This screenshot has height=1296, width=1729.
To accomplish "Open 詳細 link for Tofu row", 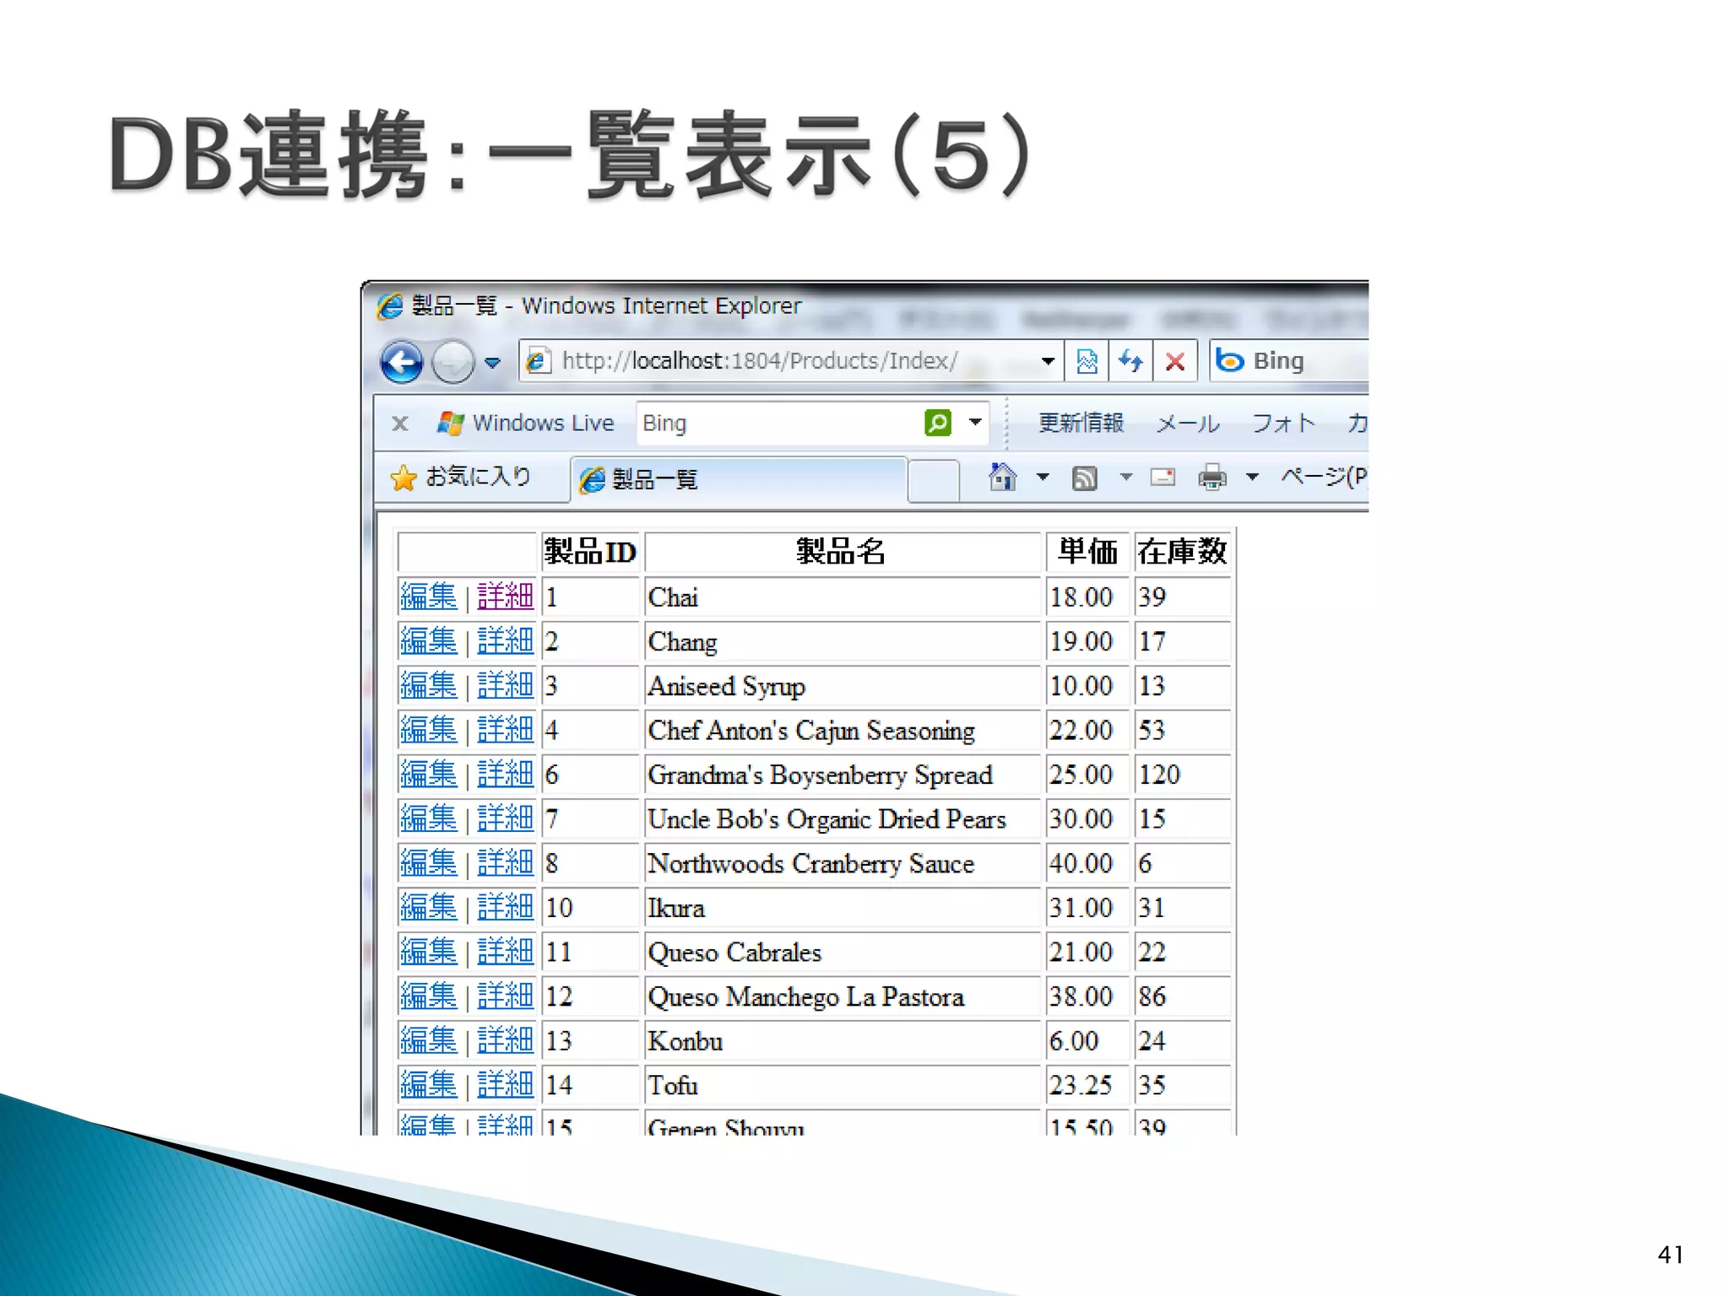I will 505,1085.
